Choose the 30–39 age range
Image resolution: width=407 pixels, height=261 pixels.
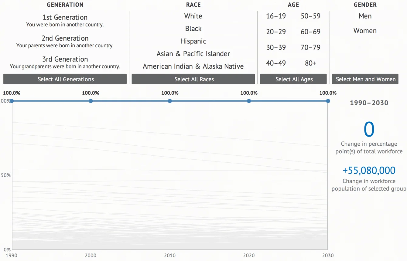(x=276, y=48)
